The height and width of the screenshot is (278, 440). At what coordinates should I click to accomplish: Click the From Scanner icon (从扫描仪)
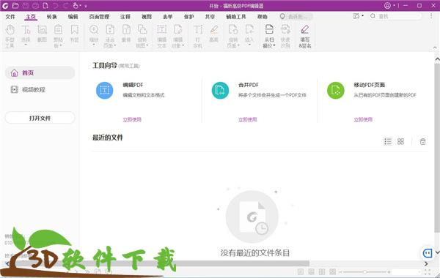pos(269,29)
